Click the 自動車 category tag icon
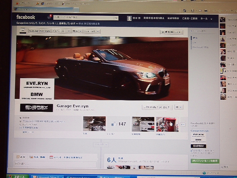The image size is (237, 178). (20, 117)
